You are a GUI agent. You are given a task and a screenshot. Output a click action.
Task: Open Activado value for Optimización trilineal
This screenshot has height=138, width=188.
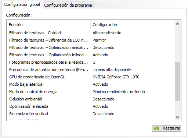click(100, 55)
